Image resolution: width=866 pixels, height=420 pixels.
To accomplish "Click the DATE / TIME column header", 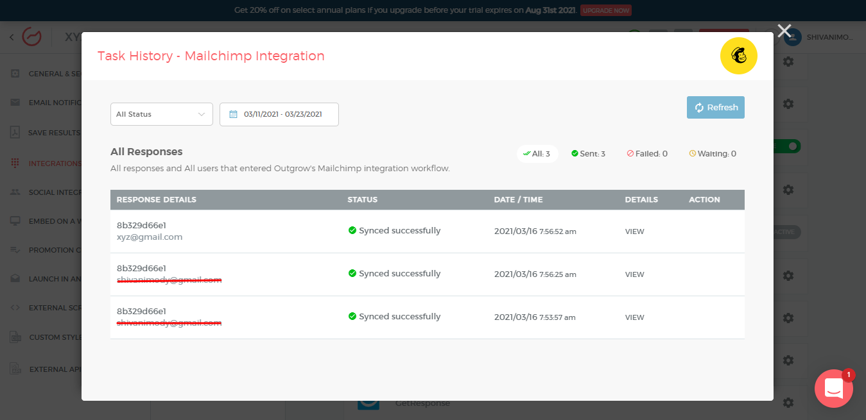I will pos(519,199).
